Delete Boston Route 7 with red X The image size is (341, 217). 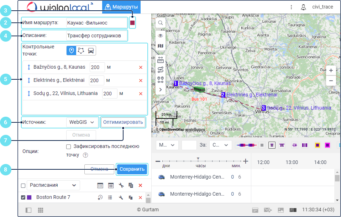[x=140, y=197]
